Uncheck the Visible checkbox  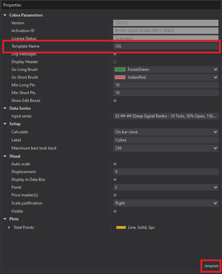[x=115, y=211]
